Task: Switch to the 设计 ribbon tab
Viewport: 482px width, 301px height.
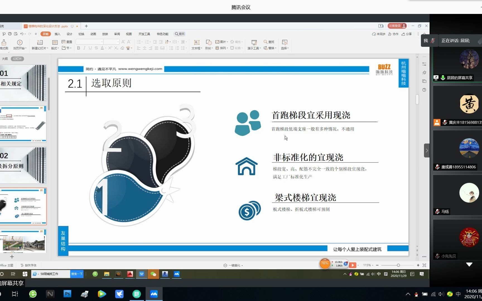Action: (69, 34)
